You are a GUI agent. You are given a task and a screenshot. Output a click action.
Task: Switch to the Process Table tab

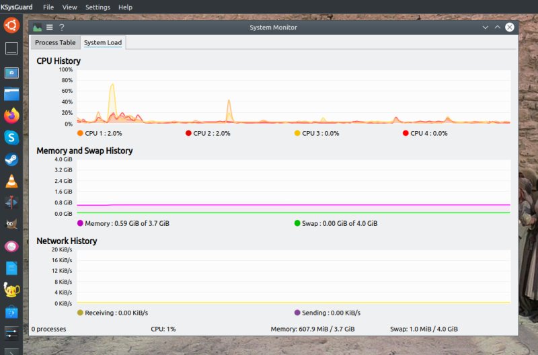55,42
